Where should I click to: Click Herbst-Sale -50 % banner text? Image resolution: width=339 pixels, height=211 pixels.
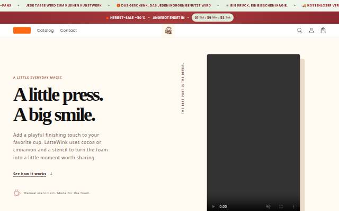tap(128, 17)
